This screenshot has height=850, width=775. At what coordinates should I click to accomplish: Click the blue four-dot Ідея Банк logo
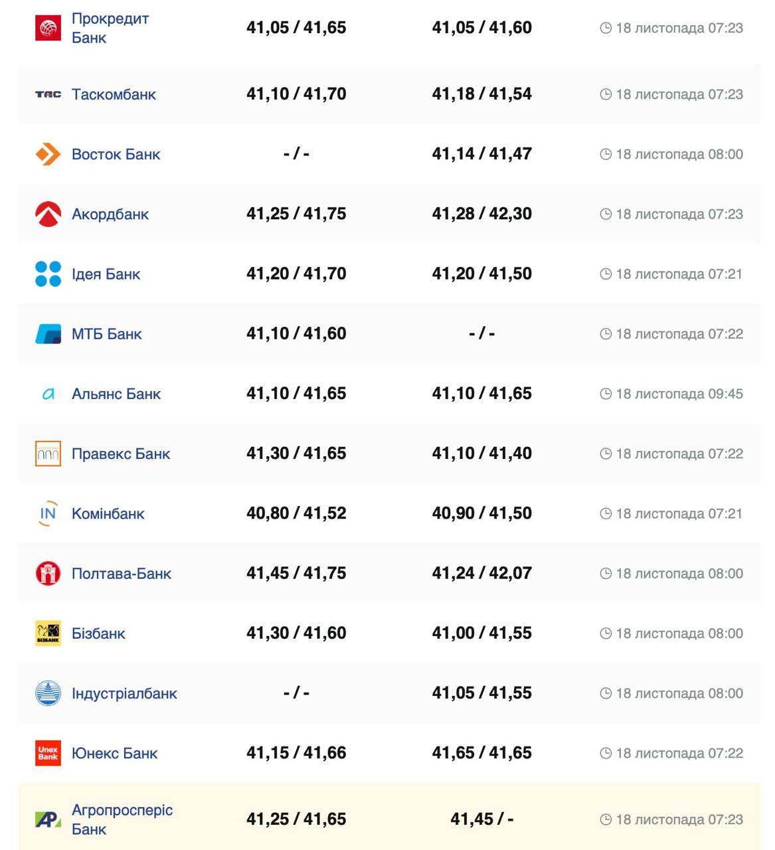click(x=48, y=274)
